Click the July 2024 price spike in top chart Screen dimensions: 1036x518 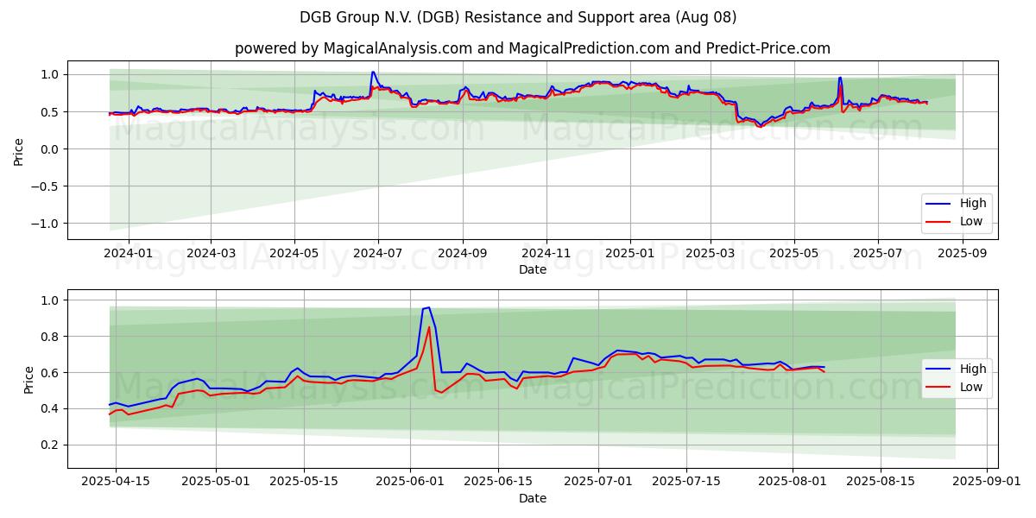tap(373, 73)
